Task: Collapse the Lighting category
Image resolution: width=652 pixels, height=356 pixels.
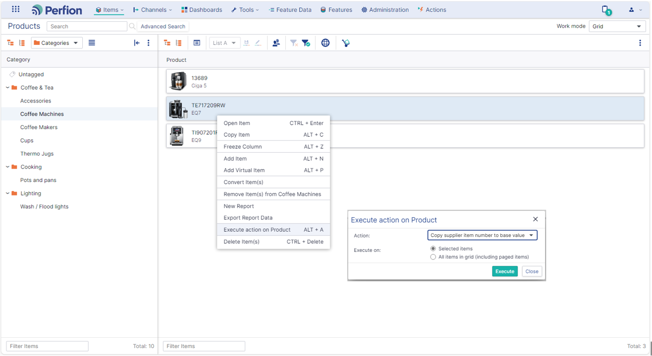Action: click(8, 193)
